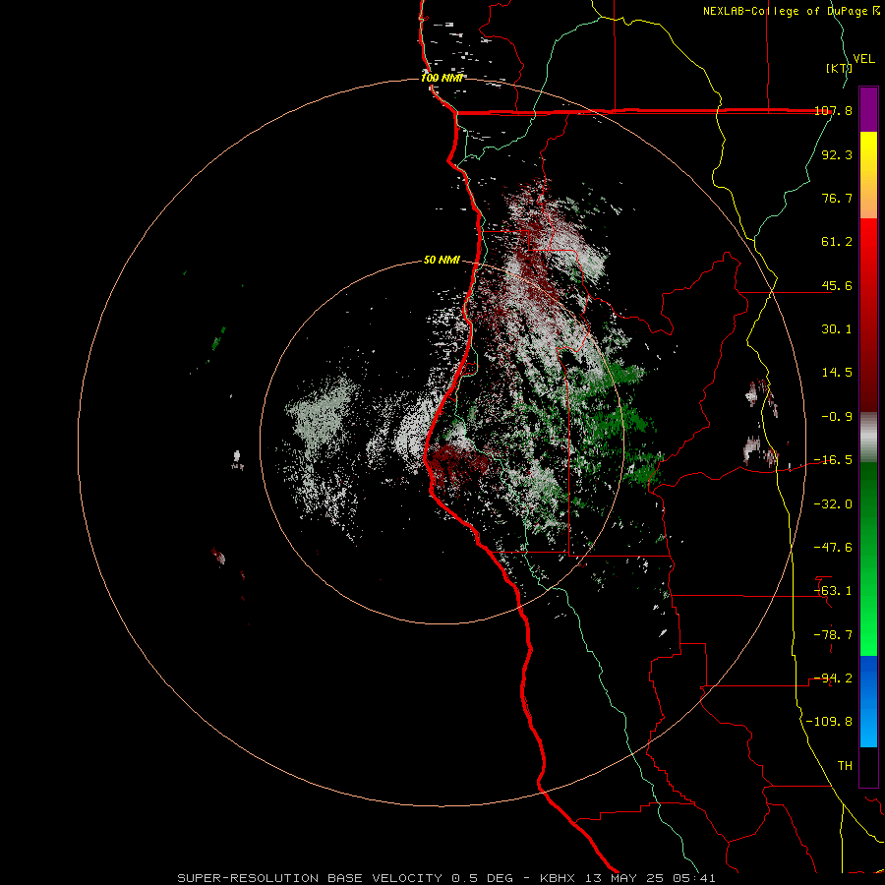Select the 14.5 legend value
Screen dimensions: 885x885
click(837, 373)
